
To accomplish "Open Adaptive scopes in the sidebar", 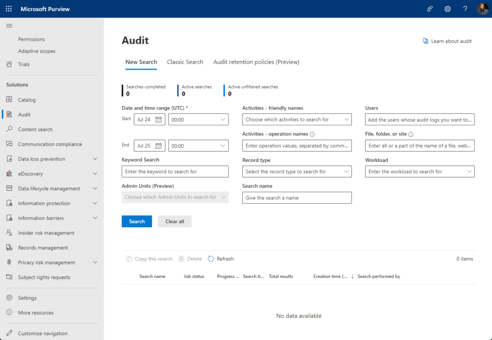I will tap(37, 51).
